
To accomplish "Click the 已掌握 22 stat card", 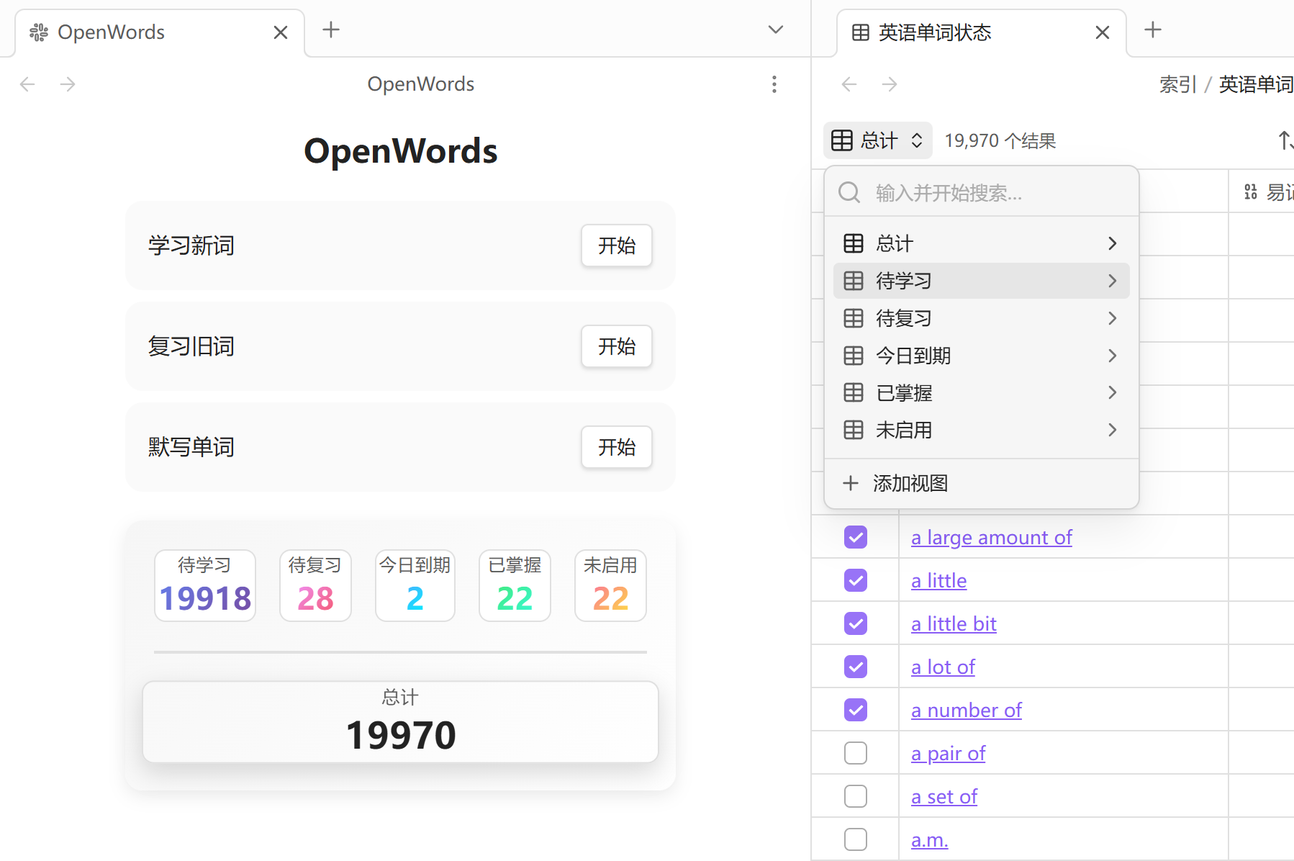I will tap(515, 585).
